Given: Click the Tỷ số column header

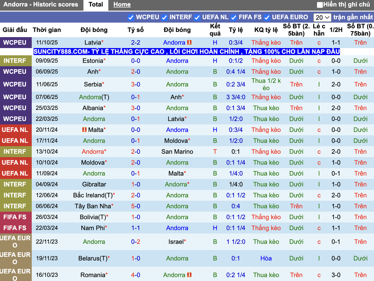Looking at the screenshot, I should (136, 30).
